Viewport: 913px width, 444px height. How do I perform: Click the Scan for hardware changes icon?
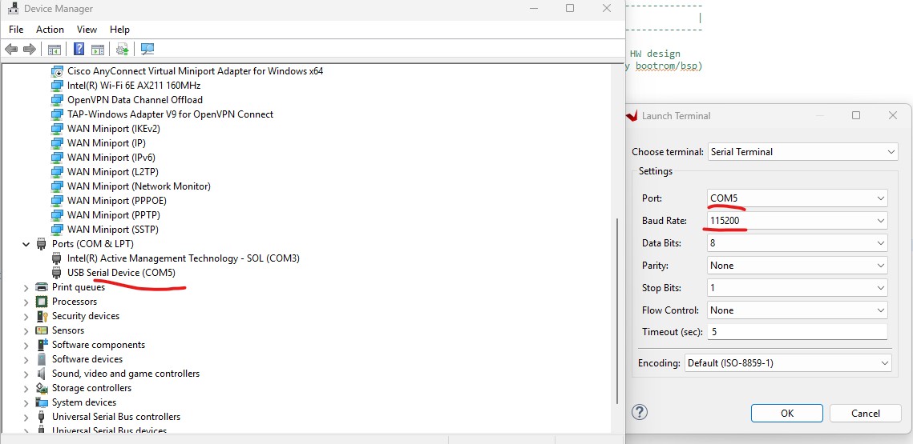point(147,50)
